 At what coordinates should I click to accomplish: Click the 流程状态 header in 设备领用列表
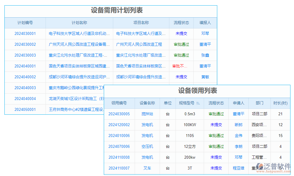(x=216, y=103)
